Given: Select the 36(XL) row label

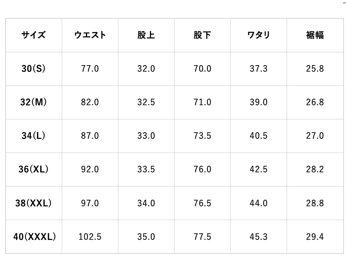Looking at the screenshot, I should 34,169.
